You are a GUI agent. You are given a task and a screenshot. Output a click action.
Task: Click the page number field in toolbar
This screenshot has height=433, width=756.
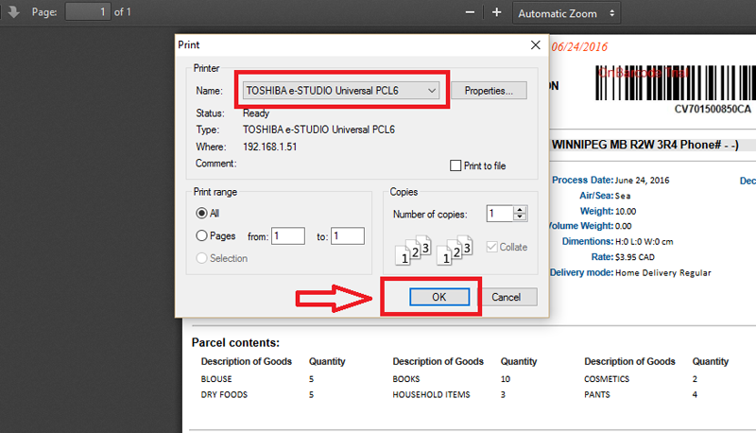tap(88, 12)
